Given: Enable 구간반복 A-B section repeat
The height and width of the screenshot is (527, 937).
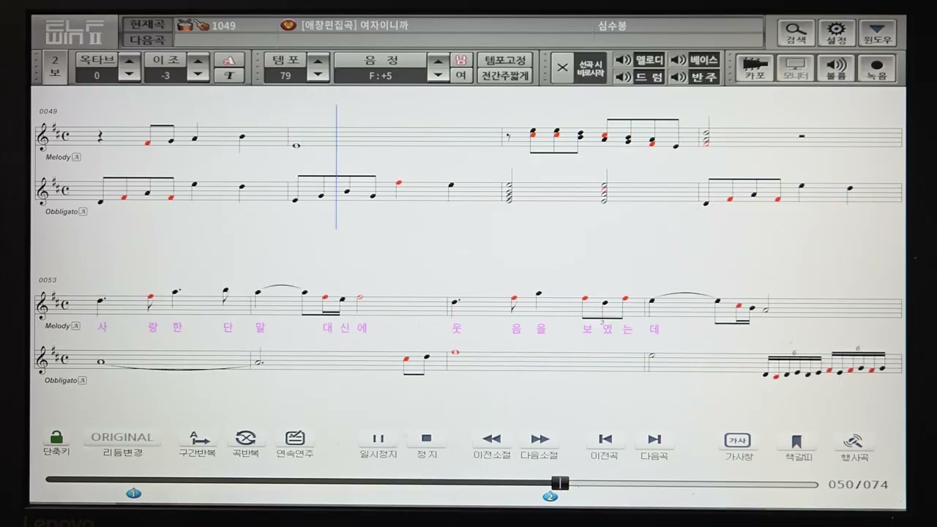Looking at the screenshot, I should pyautogui.click(x=198, y=444).
